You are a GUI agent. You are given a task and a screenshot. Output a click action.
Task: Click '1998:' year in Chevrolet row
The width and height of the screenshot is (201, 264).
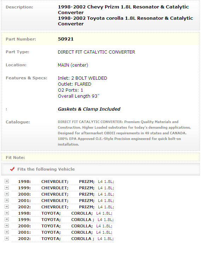24,182
